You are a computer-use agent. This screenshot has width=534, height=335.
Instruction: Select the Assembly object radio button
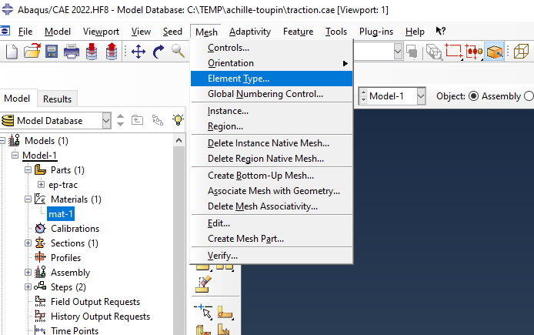coord(473,96)
